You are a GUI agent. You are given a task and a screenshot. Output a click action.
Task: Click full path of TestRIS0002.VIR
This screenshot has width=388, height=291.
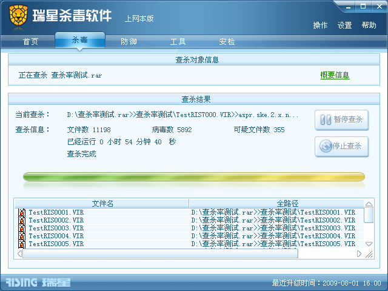(x=273, y=220)
